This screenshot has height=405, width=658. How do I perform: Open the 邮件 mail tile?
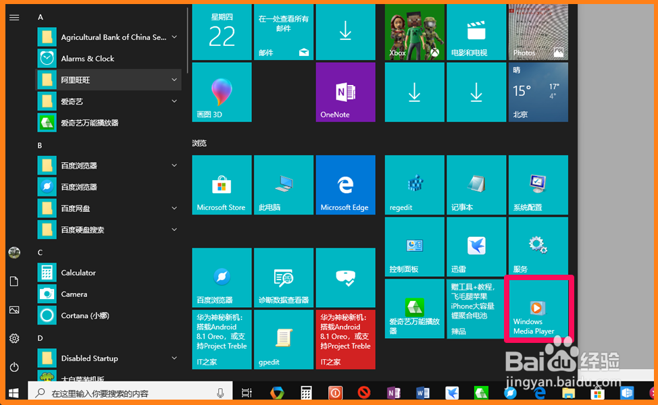(283, 32)
